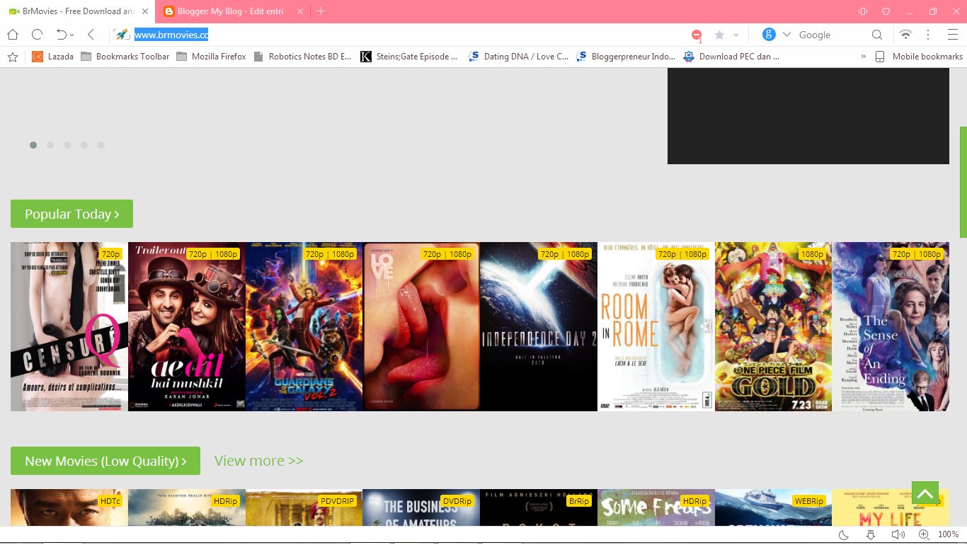The width and height of the screenshot is (967, 545).
Task: Click the phone sync icon in title bar
Action: (x=863, y=11)
